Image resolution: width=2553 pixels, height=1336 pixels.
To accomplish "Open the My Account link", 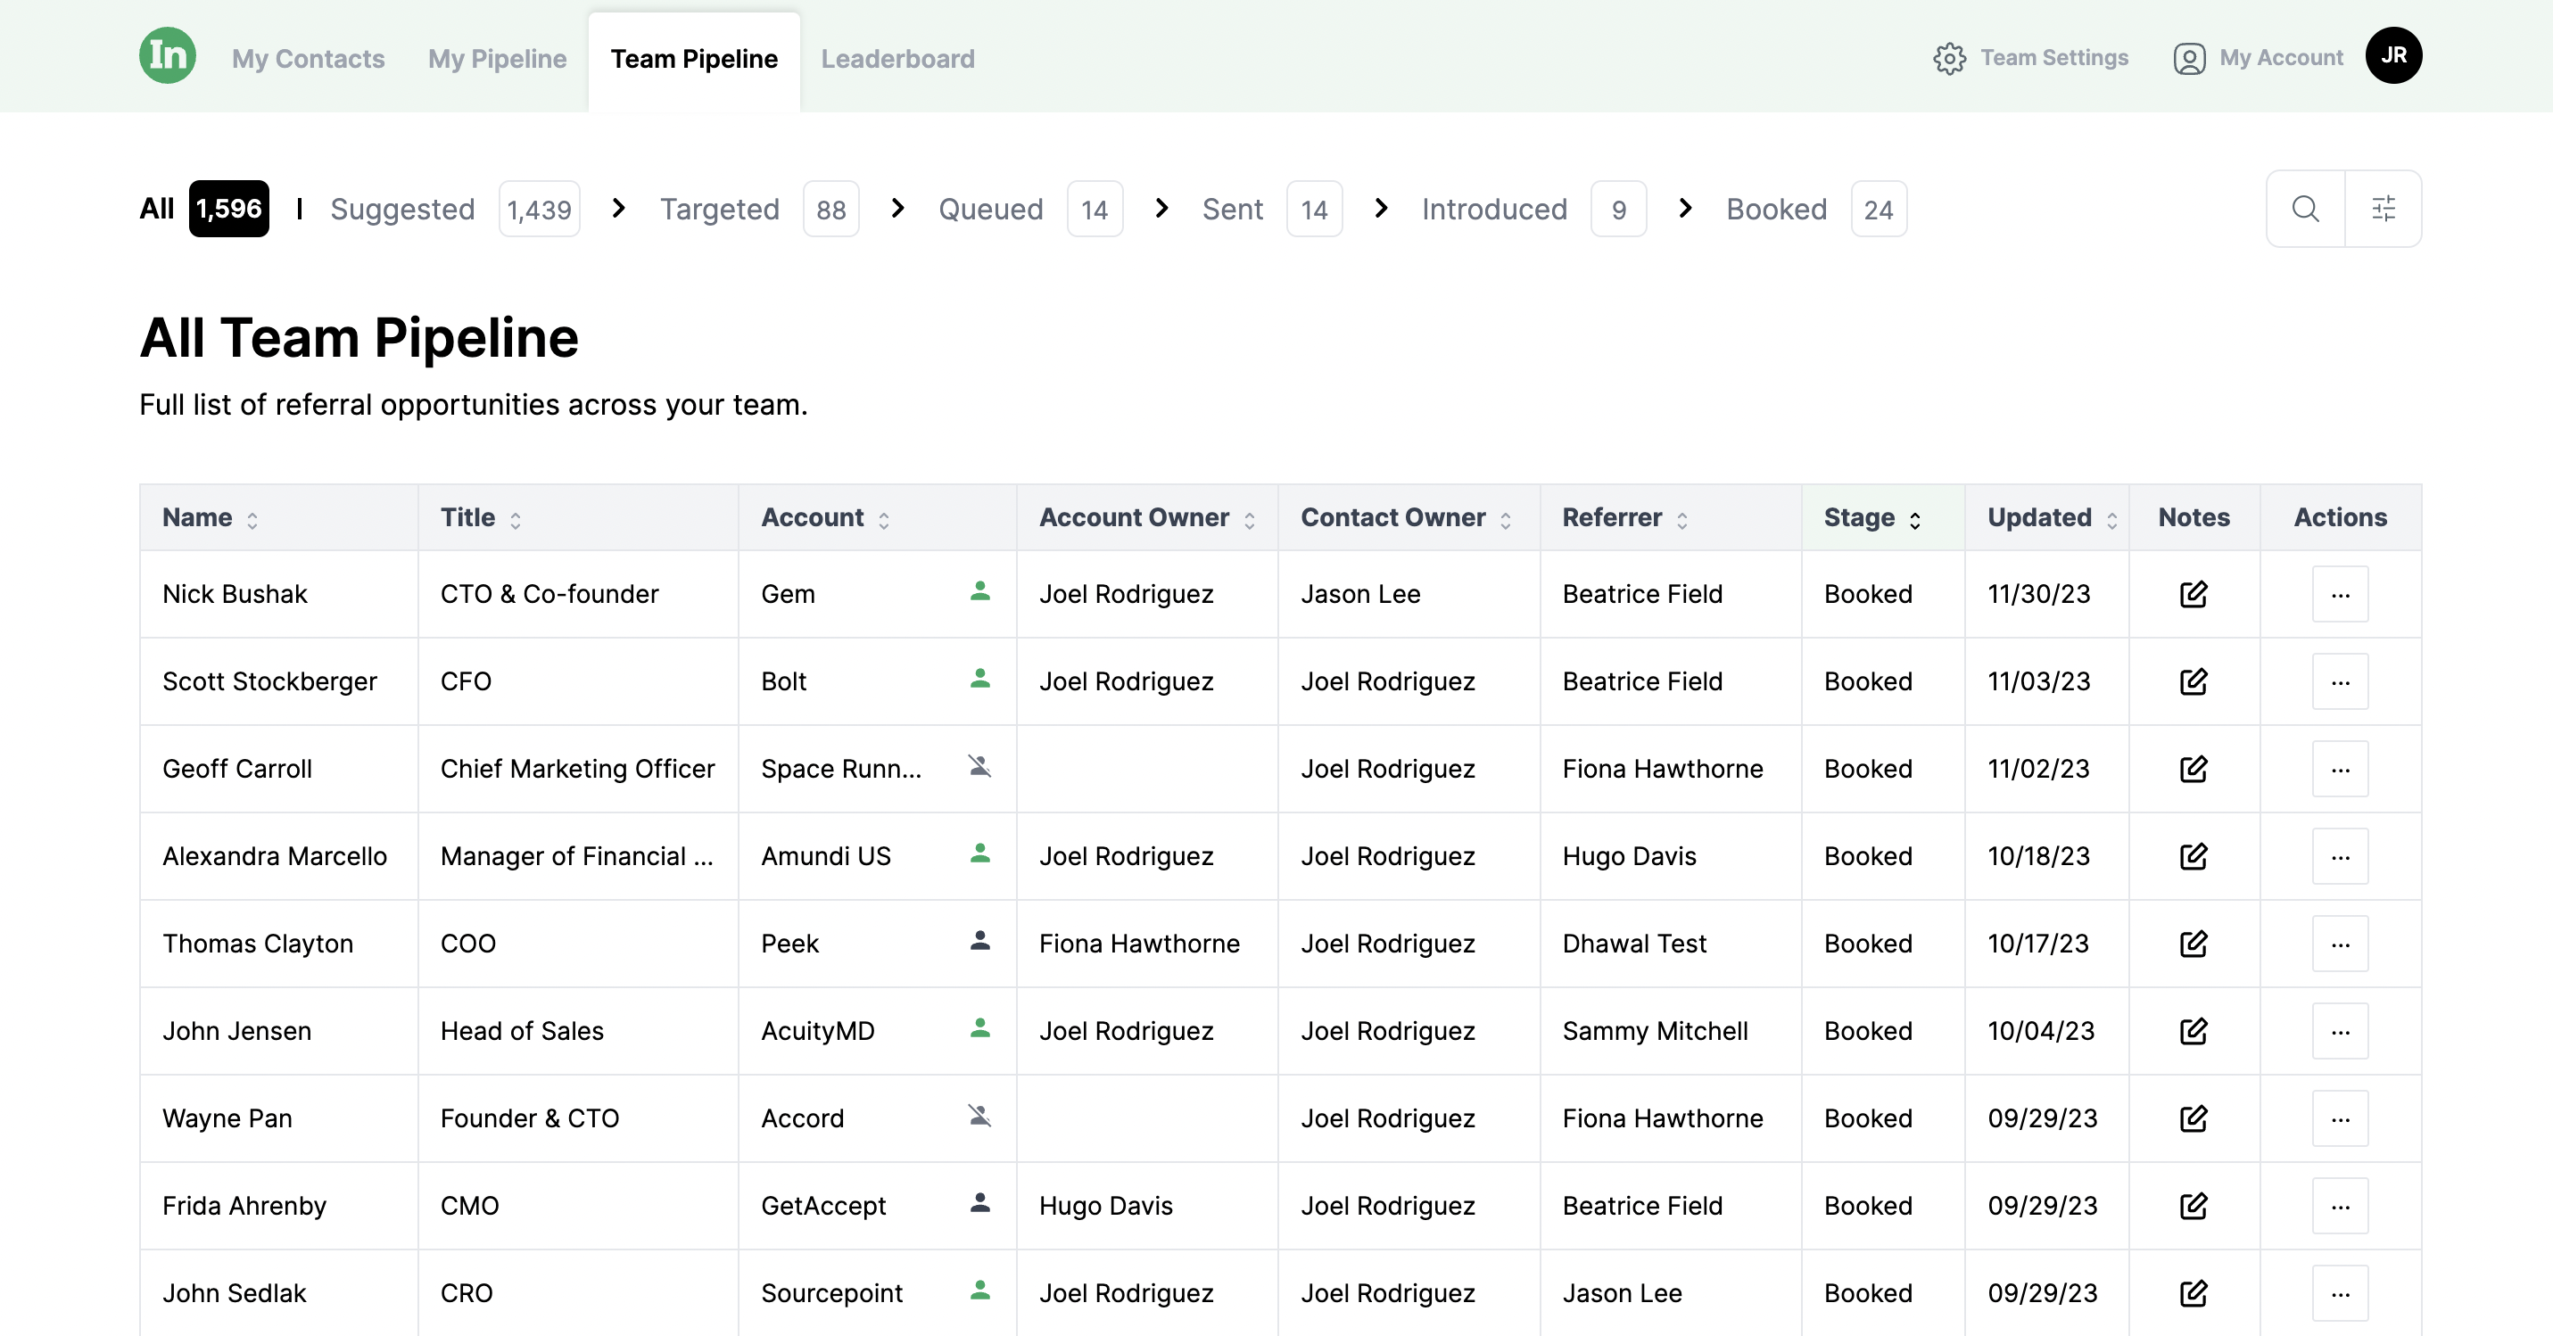I will tap(2280, 59).
